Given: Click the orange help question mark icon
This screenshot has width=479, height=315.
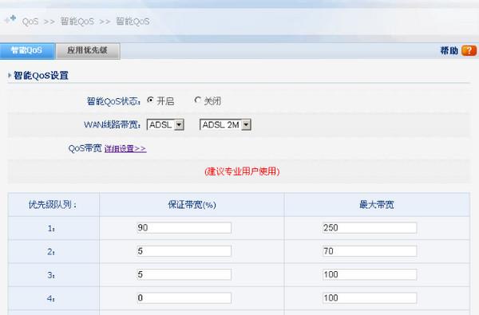Looking at the screenshot, I should click(x=469, y=51).
